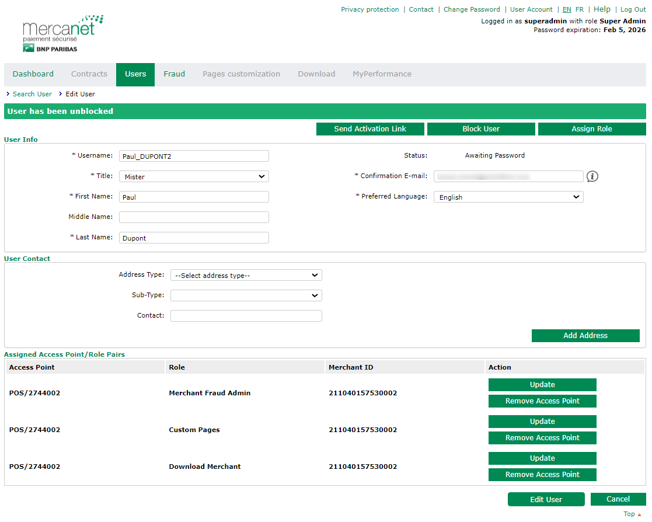Image resolution: width=652 pixels, height=522 pixels.
Task: Save changes with Edit User button
Action: [546, 499]
